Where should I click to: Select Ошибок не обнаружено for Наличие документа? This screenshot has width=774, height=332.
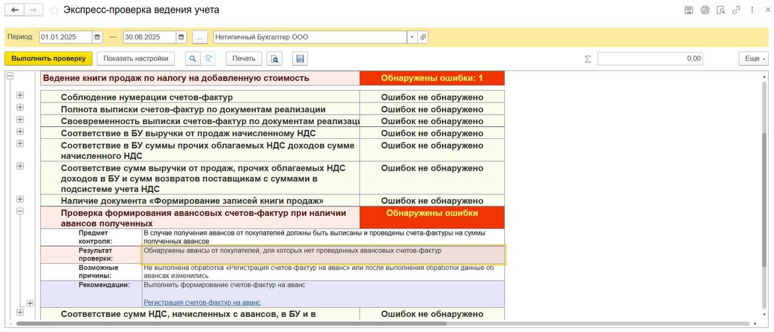432,201
